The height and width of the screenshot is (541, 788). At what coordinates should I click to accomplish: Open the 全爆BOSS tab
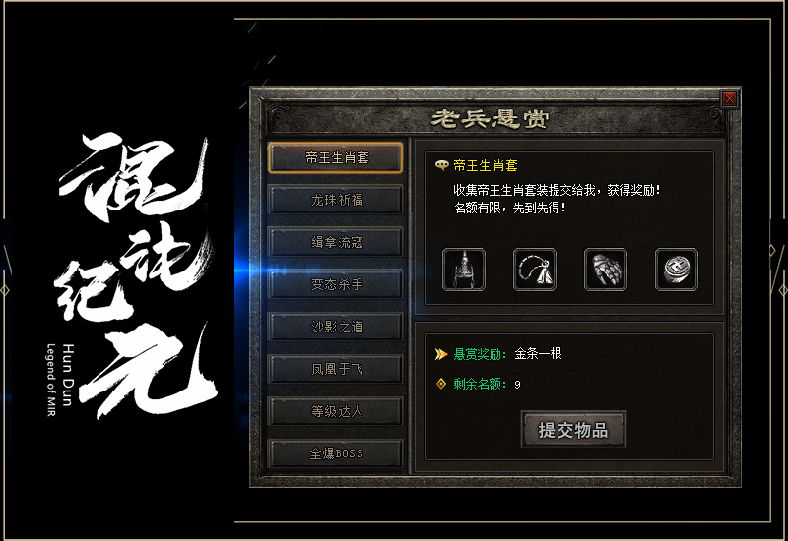coord(335,453)
